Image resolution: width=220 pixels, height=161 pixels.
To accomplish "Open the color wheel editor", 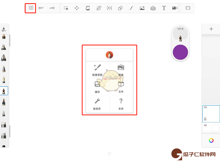I will (x=211, y=141).
